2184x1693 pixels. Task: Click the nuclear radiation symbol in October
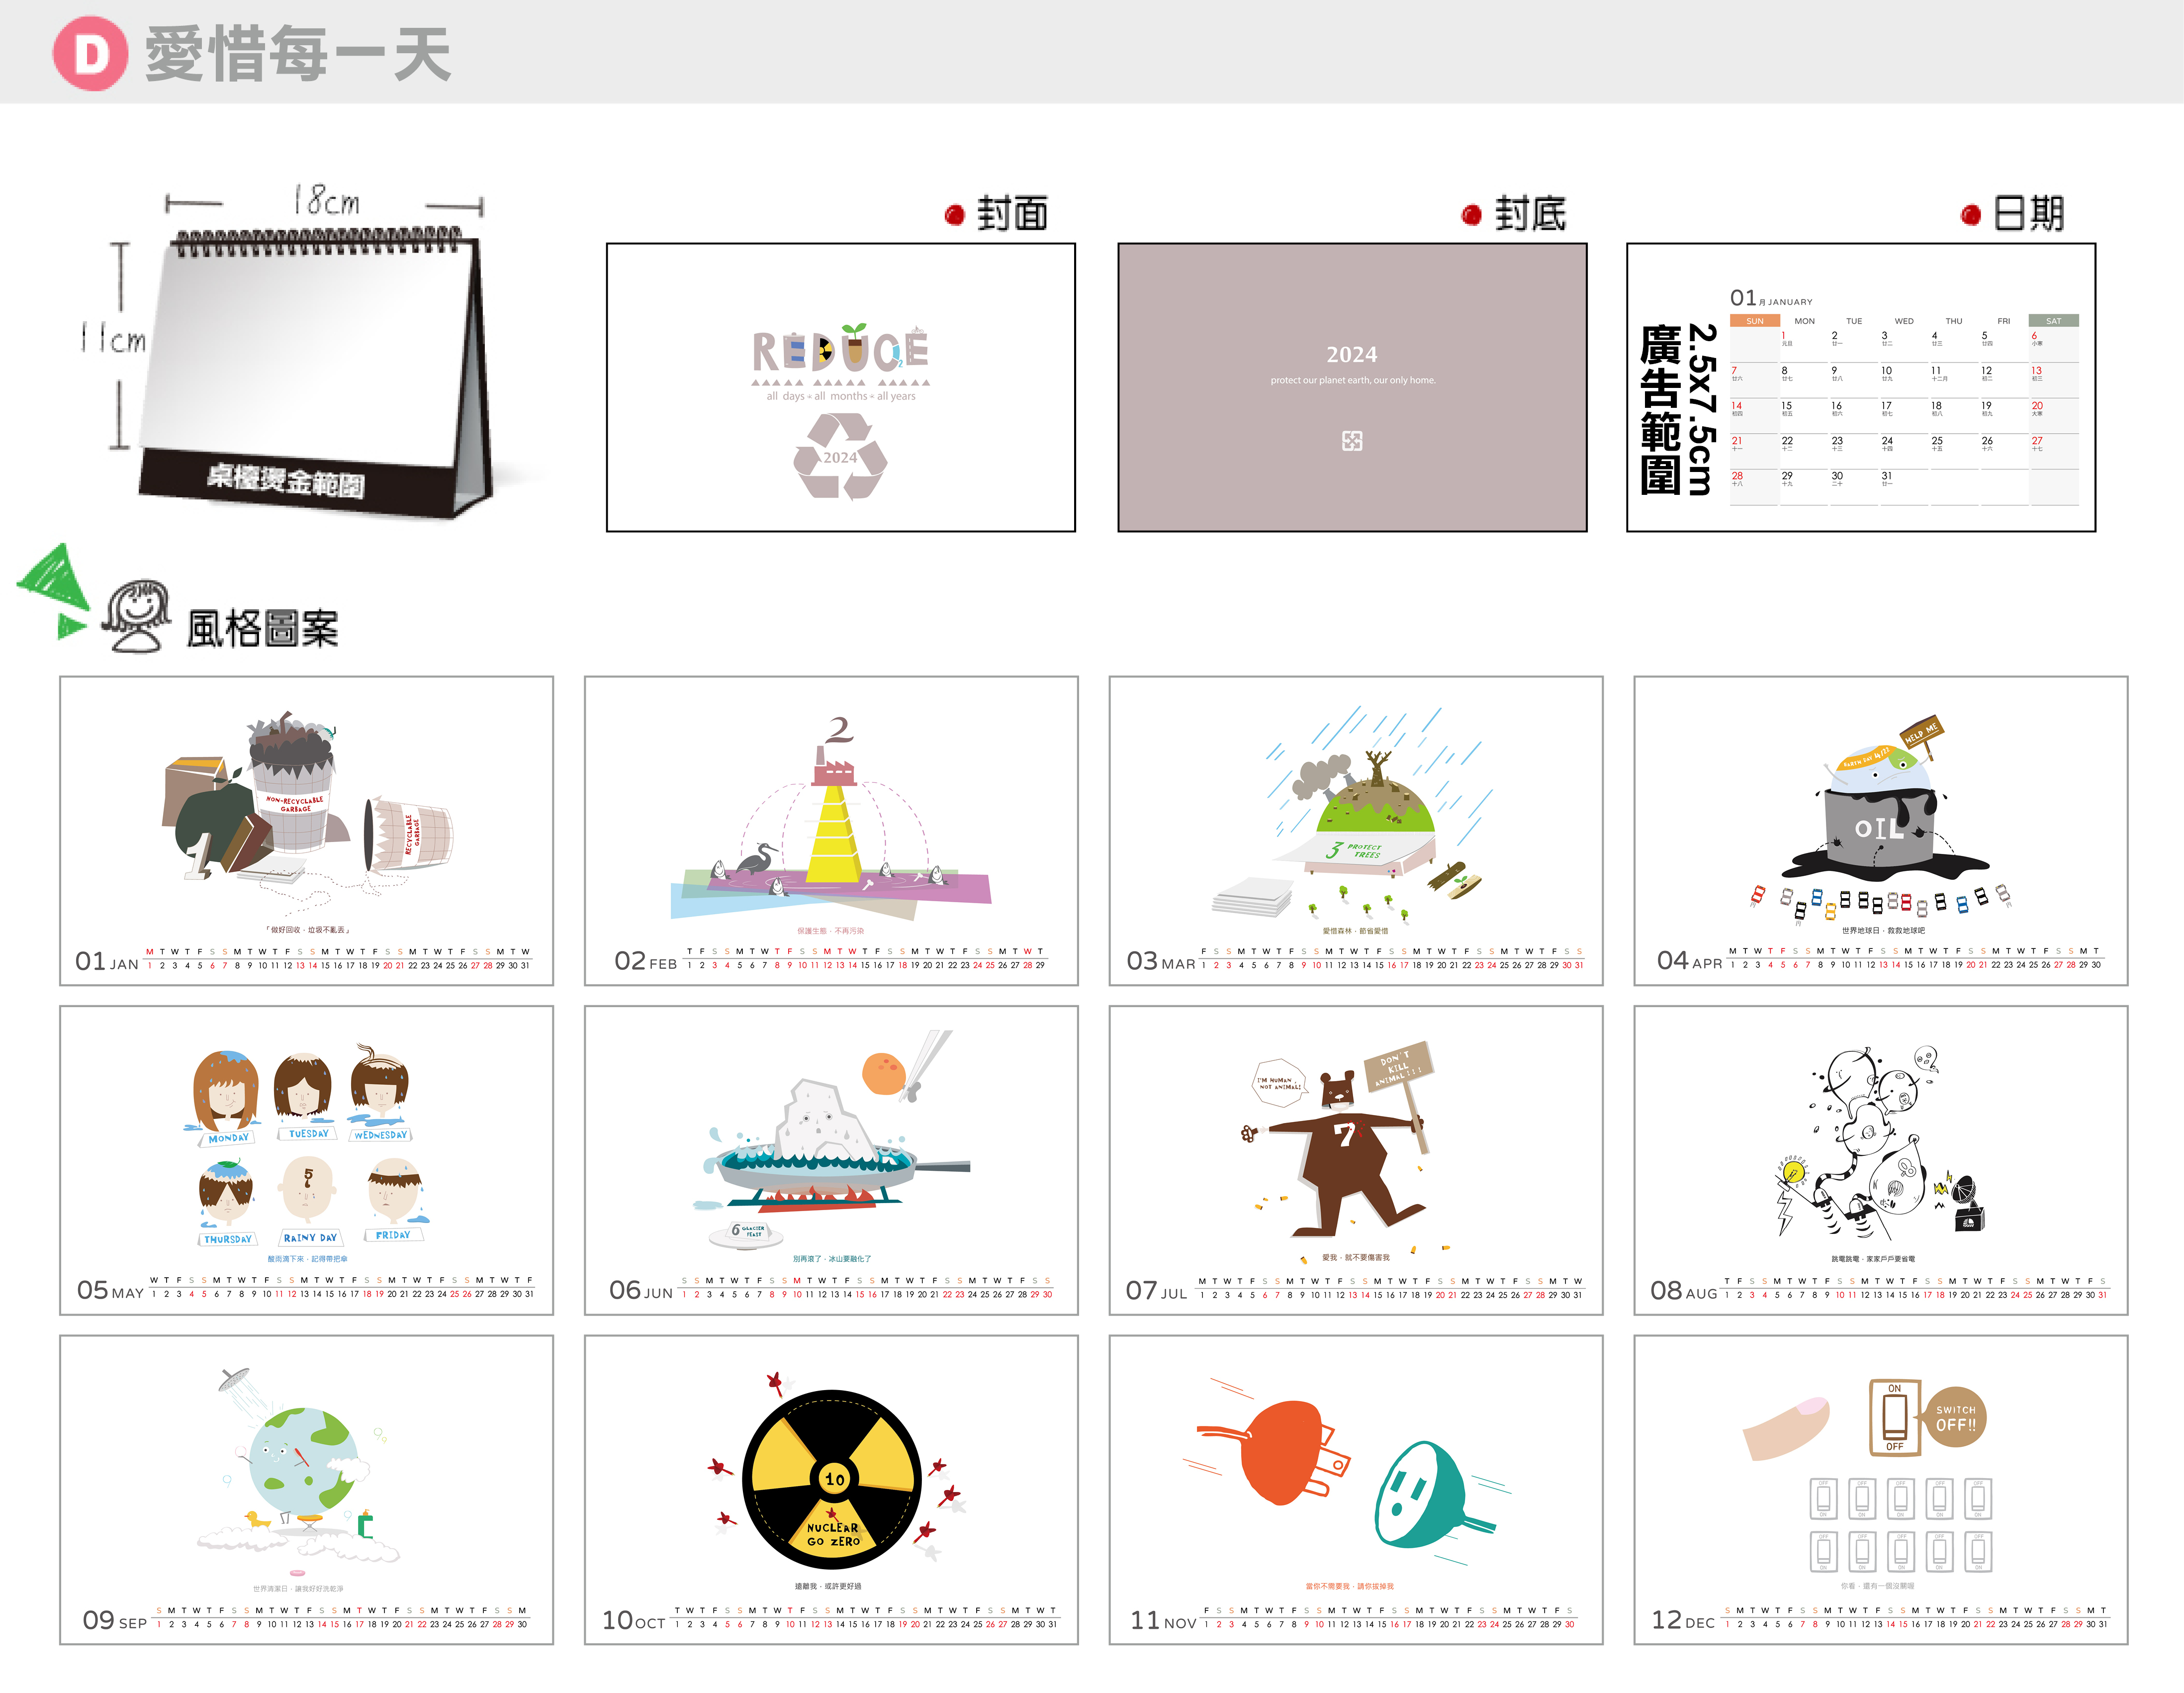pos(832,1479)
